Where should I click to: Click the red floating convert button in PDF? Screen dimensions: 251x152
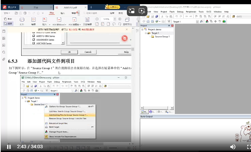pos(124,38)
